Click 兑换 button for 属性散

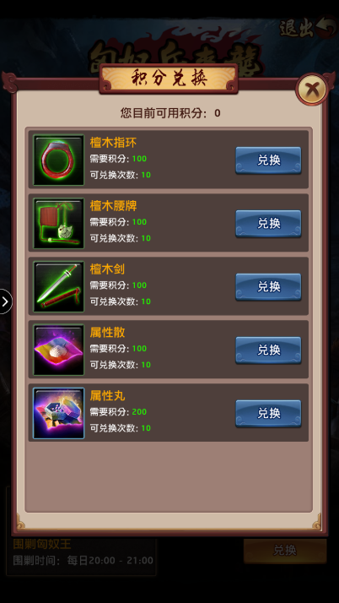(x=268, y=350)
